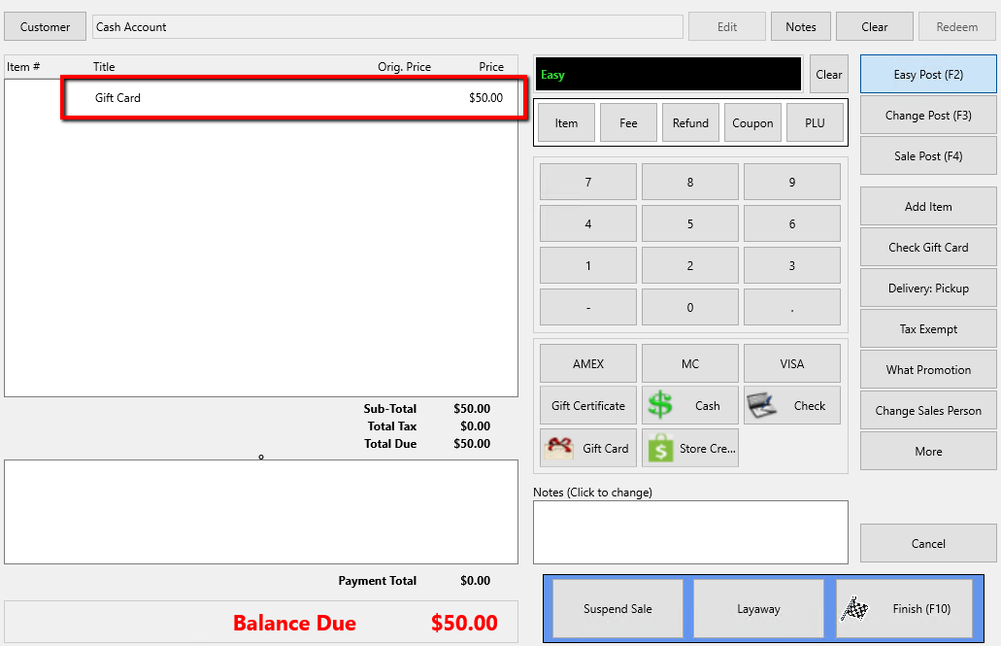Click the Price column header

[491, 66]
